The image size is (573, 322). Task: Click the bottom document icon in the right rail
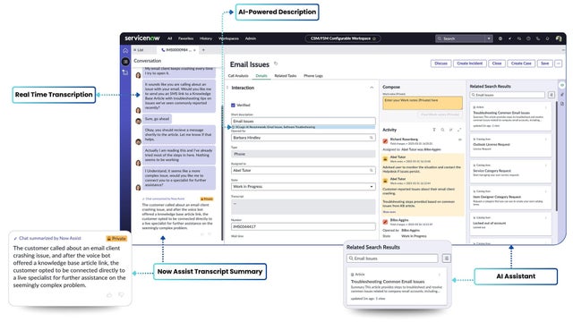point(562,104)
